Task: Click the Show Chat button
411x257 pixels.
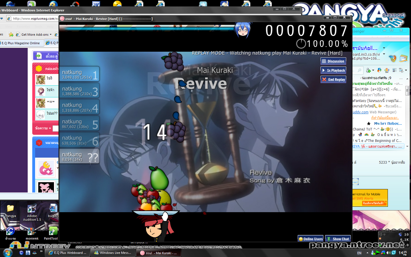Action: click(x=338, y=239)
